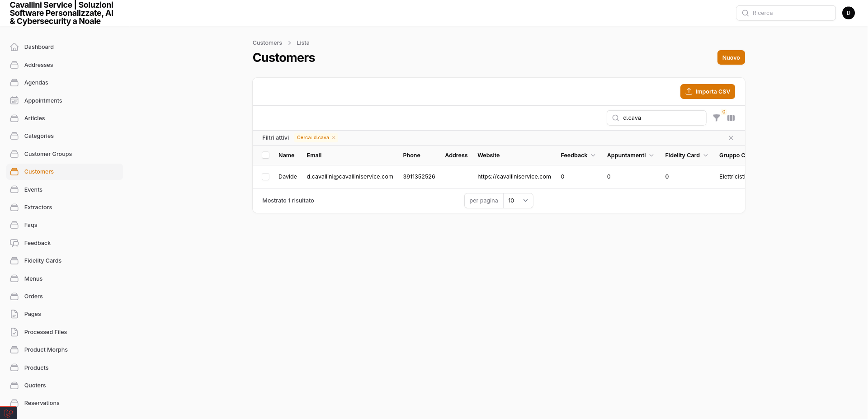The image size is (868, 419).
Task: Toggle columns using the column manager icon
Action: (731, 118)
